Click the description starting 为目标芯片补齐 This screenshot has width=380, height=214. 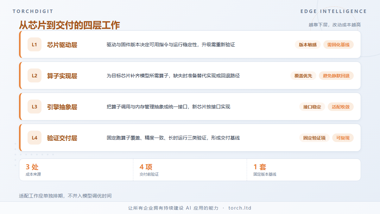[x=173, y=76]
